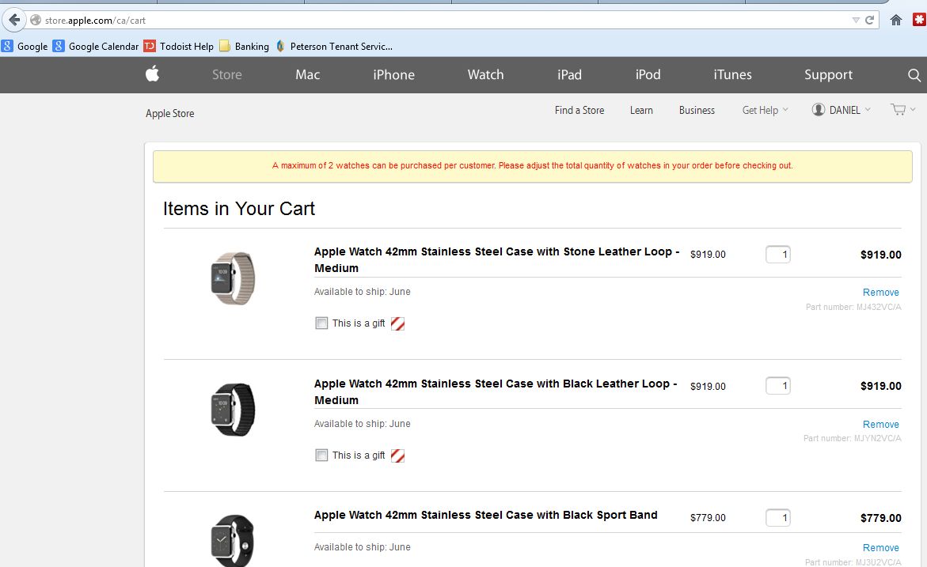927x567 pixels.
Task: Open the URL bar history dropdown arrow
Action: pos(856,20)
